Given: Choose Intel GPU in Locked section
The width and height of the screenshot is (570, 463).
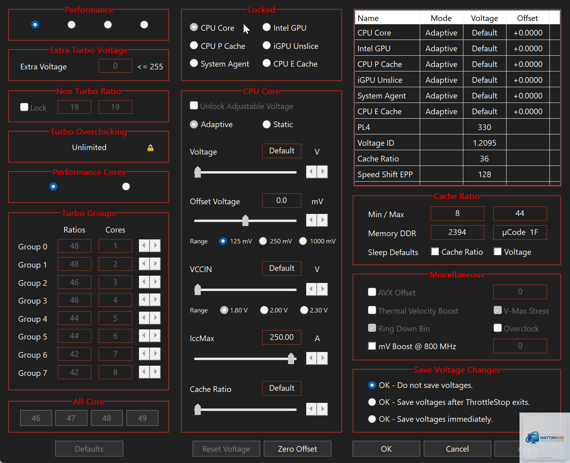Looking at the screenshot, I should (267, 27).
